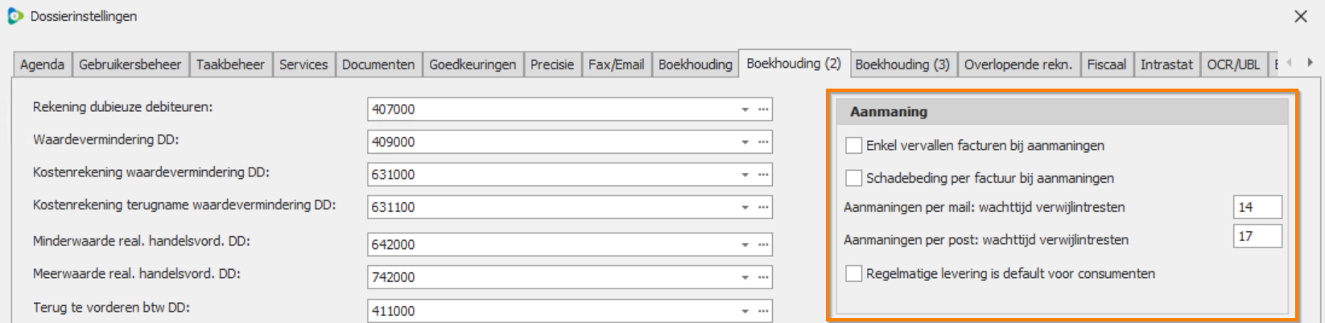The image size is (1325, 323).
Task: Expand dropdown for Rekening dubieuze debiteuren
Action: (745, 109)
